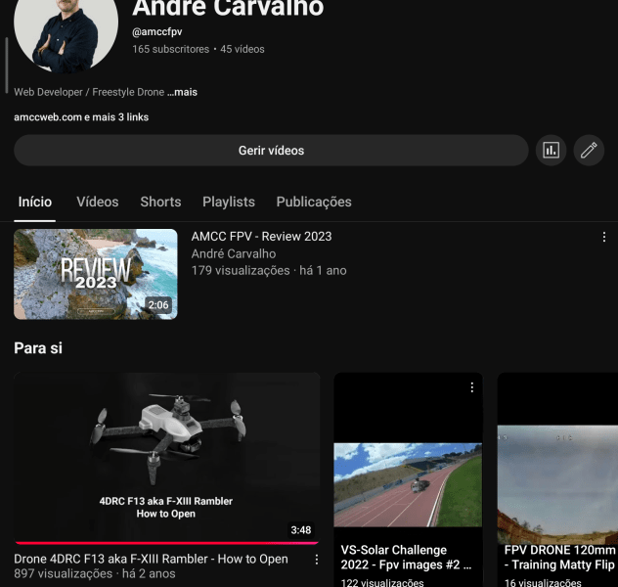Click 165 subscritores count text
The height and width of the screenshot is (587, 618).
tap(171, 49)
